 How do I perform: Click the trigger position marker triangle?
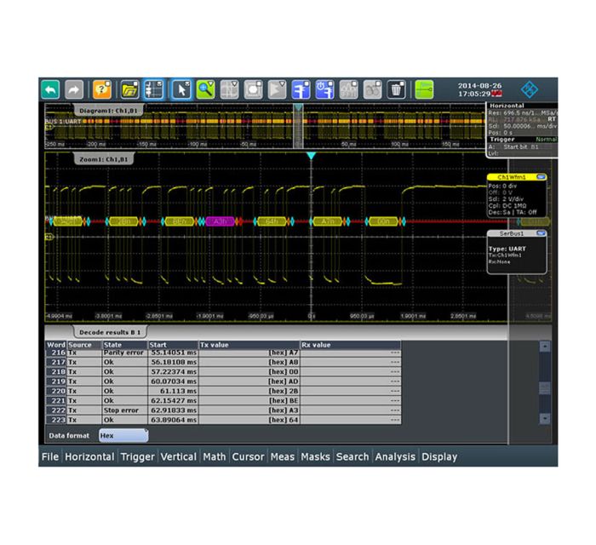tap(312, 156)
